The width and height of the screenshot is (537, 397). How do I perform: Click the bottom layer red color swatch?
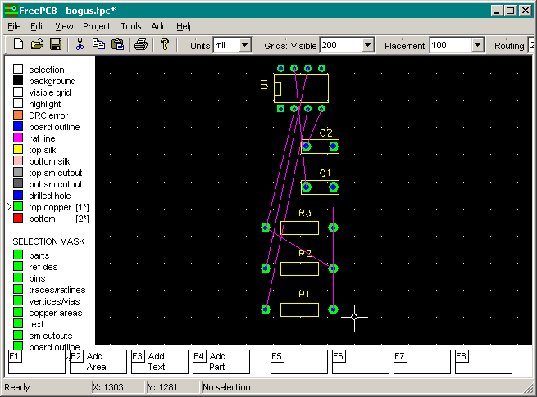click(18, 218)
